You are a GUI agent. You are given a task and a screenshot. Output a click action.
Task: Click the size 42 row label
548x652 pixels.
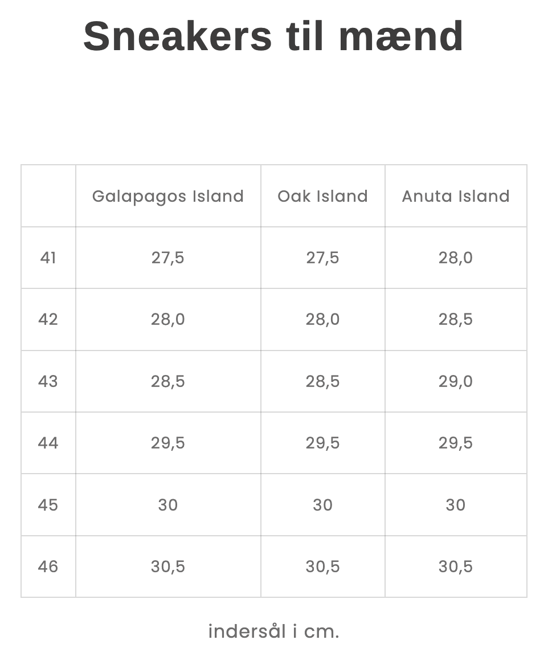pos(48,319)
